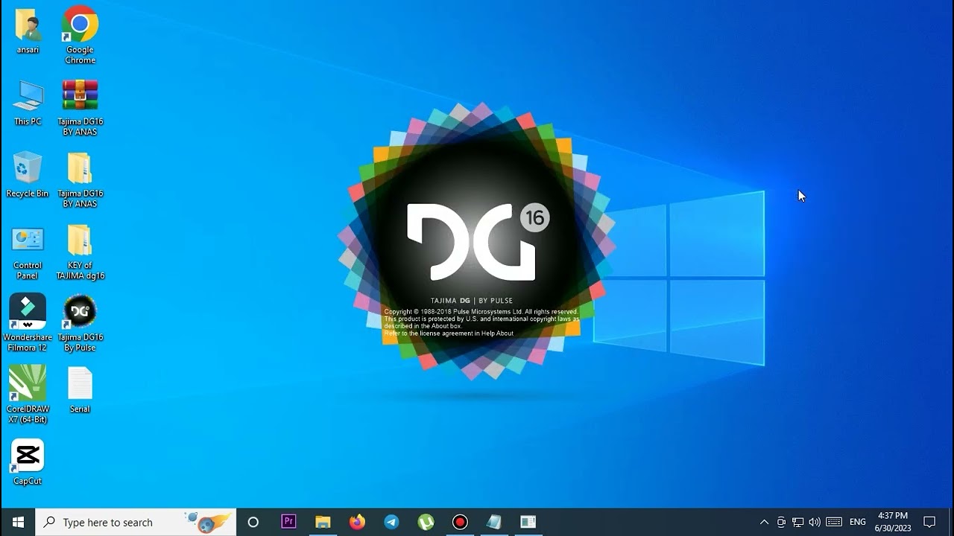
Task: Open Firefox from the taskbar
Action: click(x=357, y=522)
